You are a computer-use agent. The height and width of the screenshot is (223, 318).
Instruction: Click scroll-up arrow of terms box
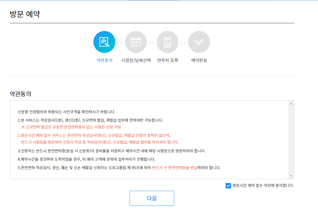tap(291, 104)
